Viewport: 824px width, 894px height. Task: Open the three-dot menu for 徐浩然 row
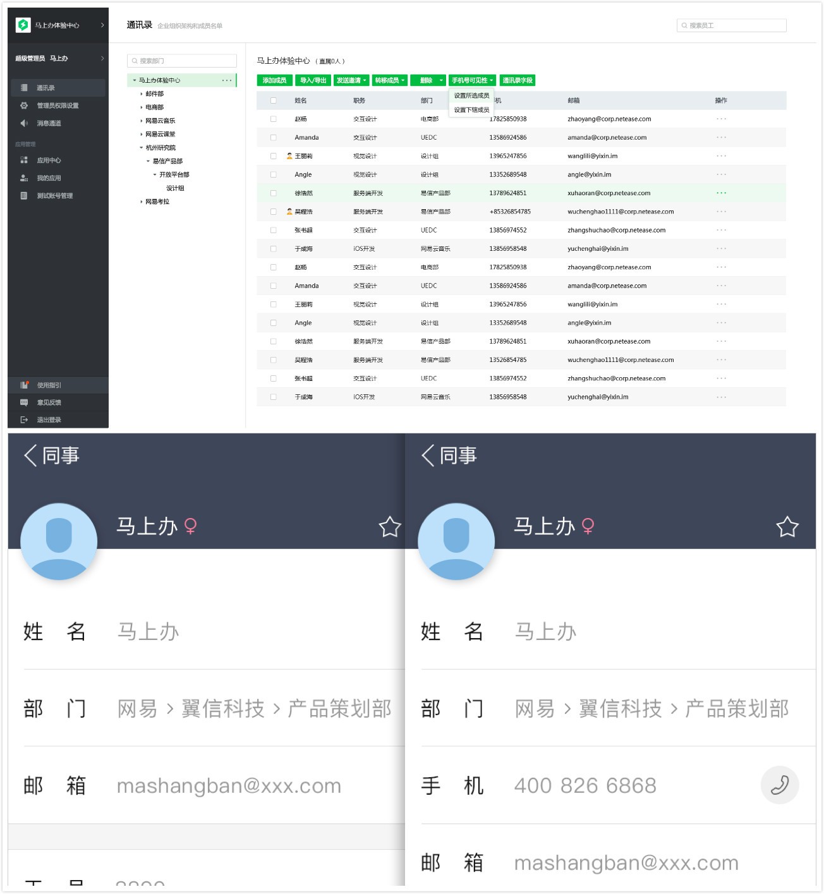pyautogui.click(x=721, y=193)
